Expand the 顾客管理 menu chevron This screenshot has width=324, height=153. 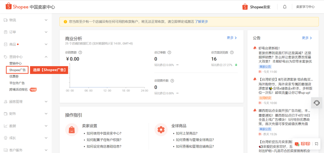[46, 102]
